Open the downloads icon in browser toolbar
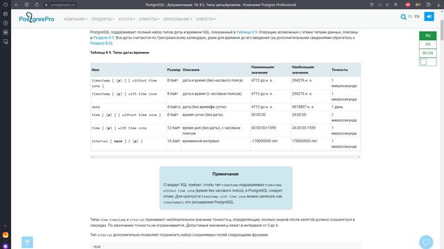The height and width of the screenshot is (249, 444). (438, 5)
